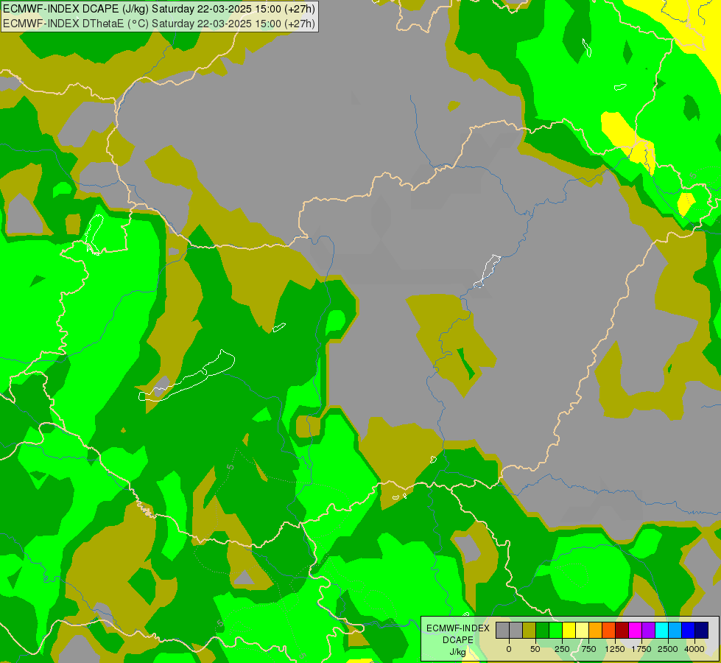Click the legend label 'DCAPE'
Viewport: 721px width, 663px height.
coord(458,640)
